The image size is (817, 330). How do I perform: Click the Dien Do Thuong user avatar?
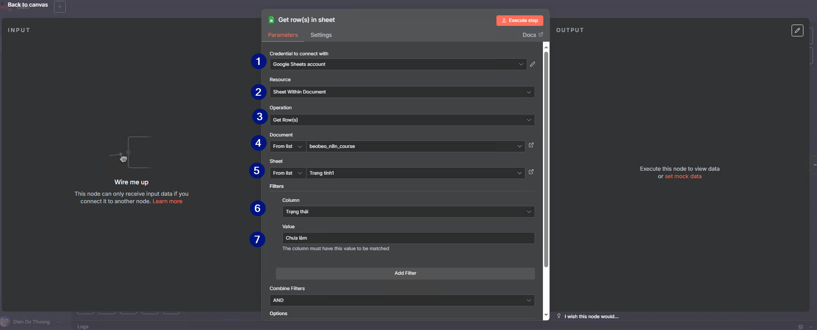[5, 321]
